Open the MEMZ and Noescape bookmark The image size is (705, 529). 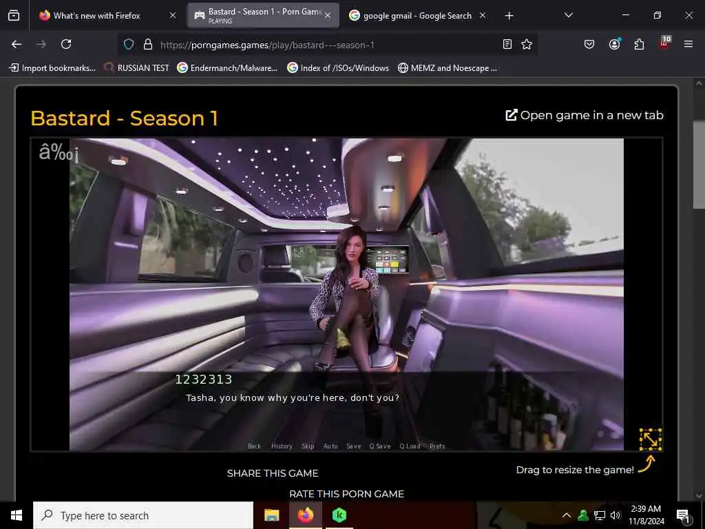pyautogui.click(x=448, y=68)
